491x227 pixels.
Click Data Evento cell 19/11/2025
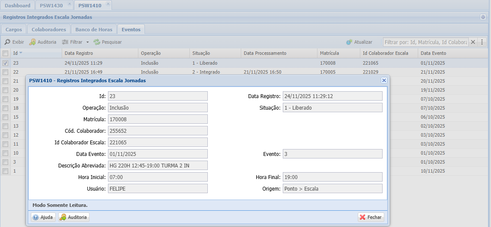432,90
